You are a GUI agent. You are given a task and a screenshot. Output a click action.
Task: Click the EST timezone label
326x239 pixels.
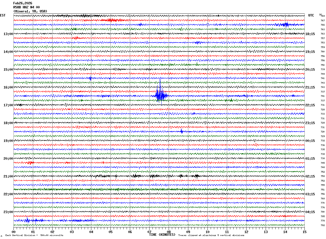(3, 15)
